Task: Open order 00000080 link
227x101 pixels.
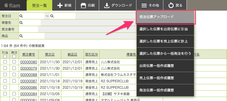Action: (x=29, y=62)
